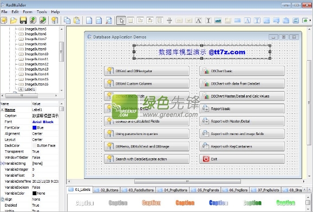Switch to the 02_Buttons palette tab

tap(107, 190)
